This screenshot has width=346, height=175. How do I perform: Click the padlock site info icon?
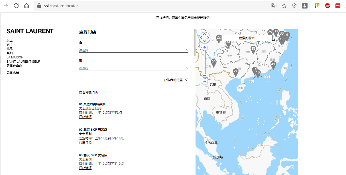(x=39, y=6)
